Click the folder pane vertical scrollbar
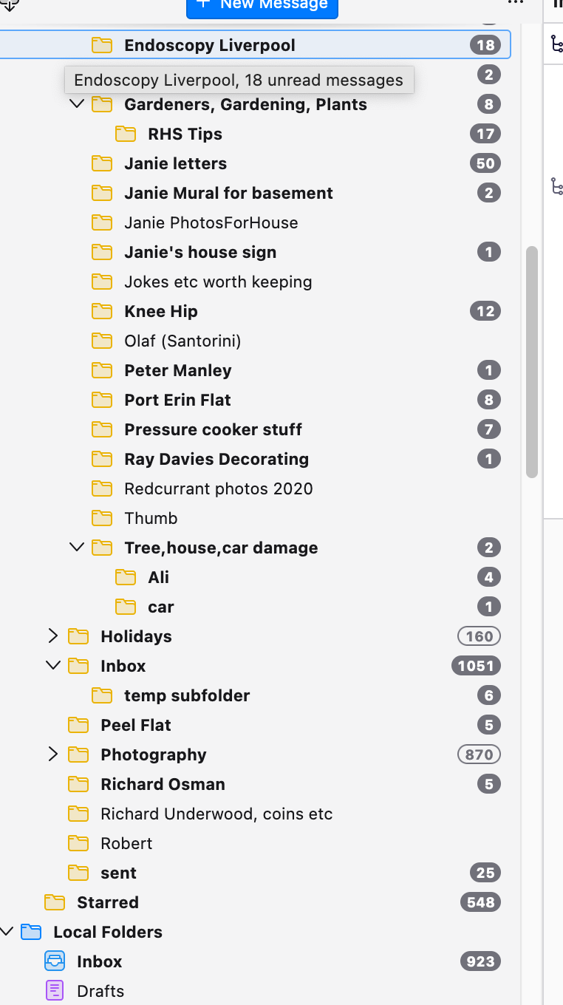Screen dimensions: 563x1005 [531, 362]
